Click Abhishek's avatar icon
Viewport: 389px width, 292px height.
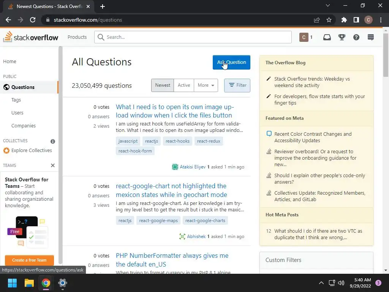[182, 236]
